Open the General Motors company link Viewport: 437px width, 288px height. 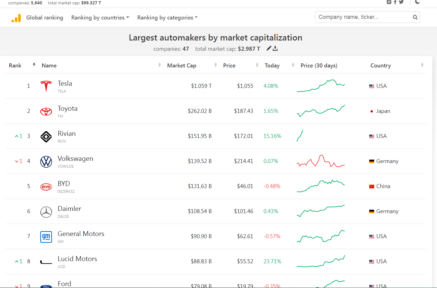click(81, 234)
